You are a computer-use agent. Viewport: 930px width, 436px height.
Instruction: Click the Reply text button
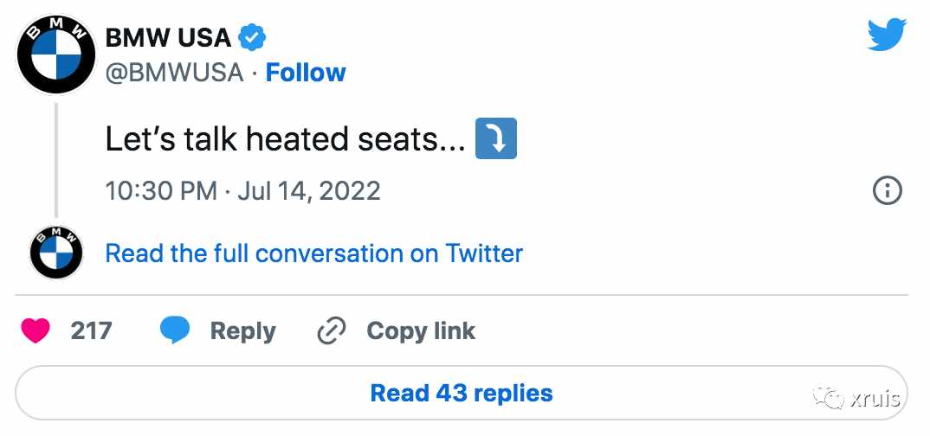(x=242, y=331)
